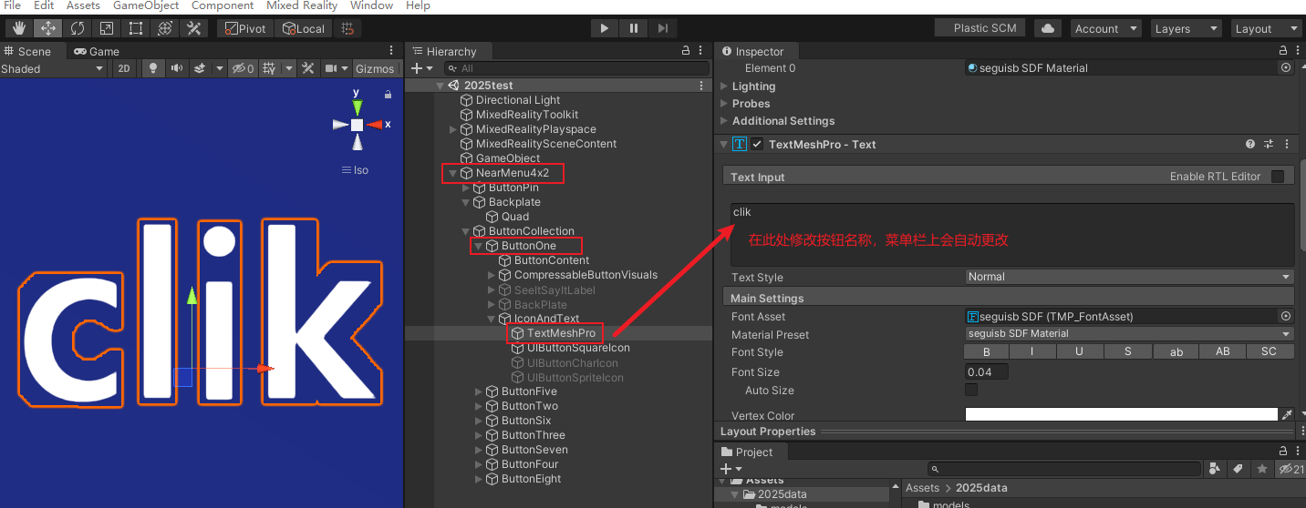Lock the Hierarchy panel

pos(686,51)
